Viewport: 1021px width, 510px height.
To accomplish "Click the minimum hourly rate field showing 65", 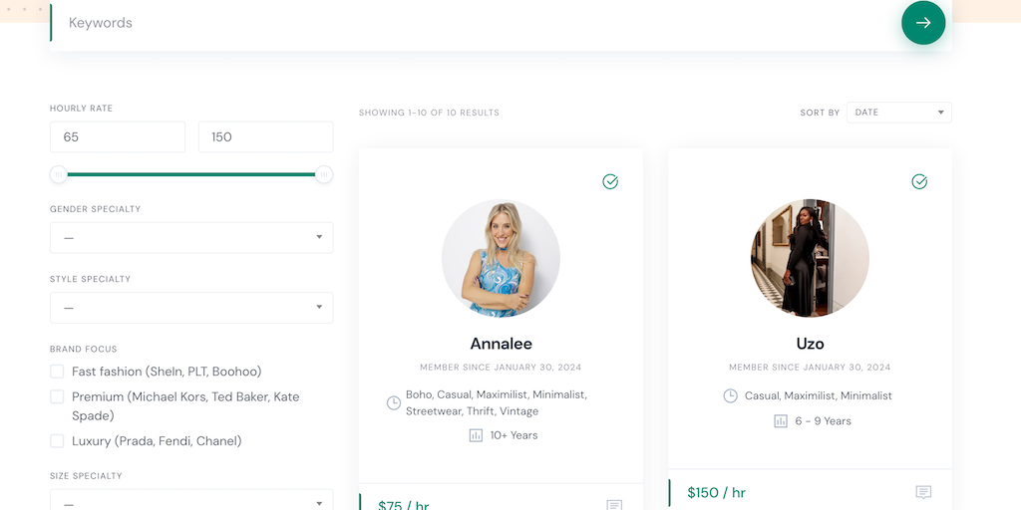I will point(118,136).
